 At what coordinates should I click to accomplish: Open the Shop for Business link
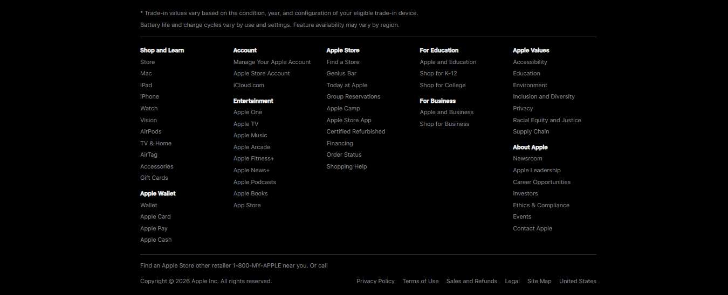coord(444,124)
